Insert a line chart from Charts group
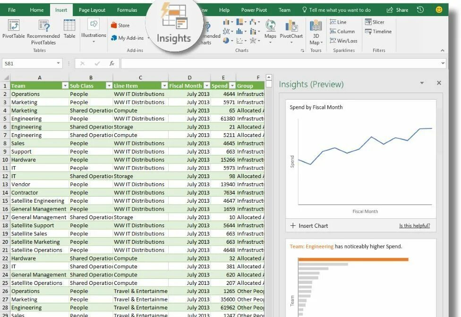The height and width of the screenshot is (317, 461). (x=228, y=31)
